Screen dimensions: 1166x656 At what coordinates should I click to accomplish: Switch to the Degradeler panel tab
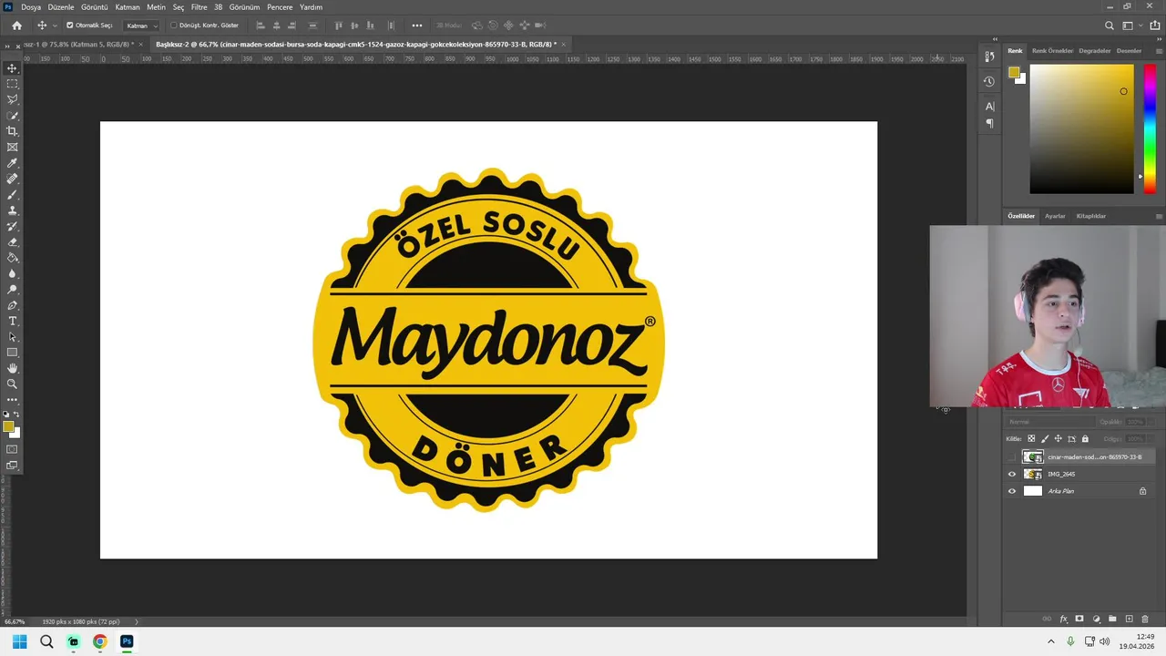pos(1094,51)
